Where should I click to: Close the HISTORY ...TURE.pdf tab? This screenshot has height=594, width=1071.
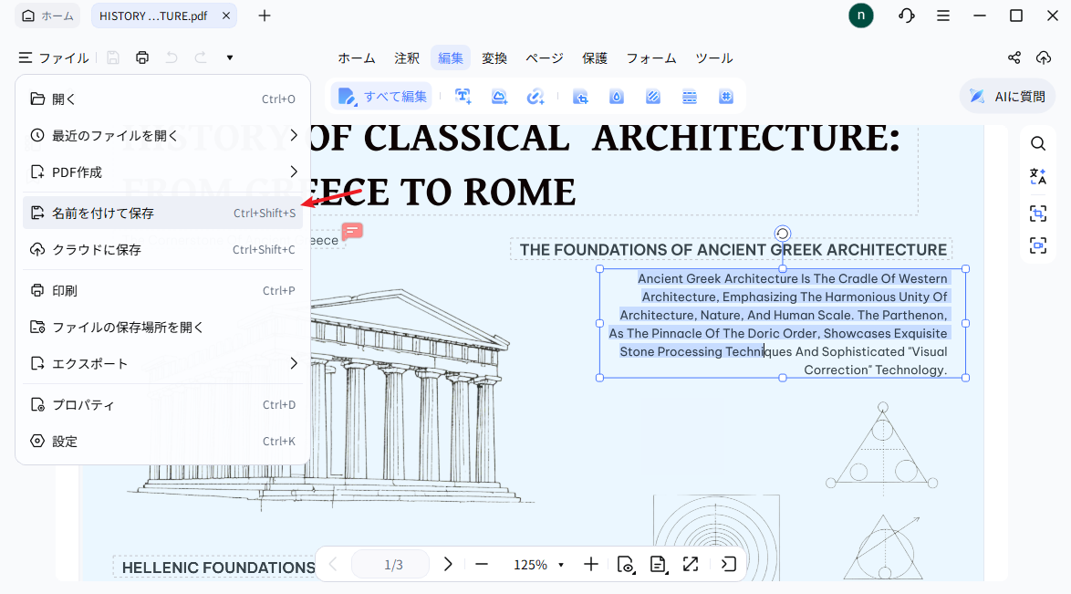(226, 16)
